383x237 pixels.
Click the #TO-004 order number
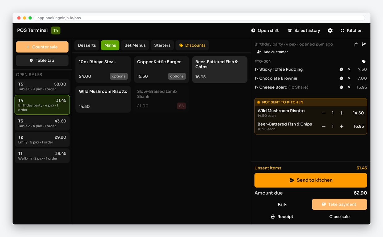(x=263, y=61)
